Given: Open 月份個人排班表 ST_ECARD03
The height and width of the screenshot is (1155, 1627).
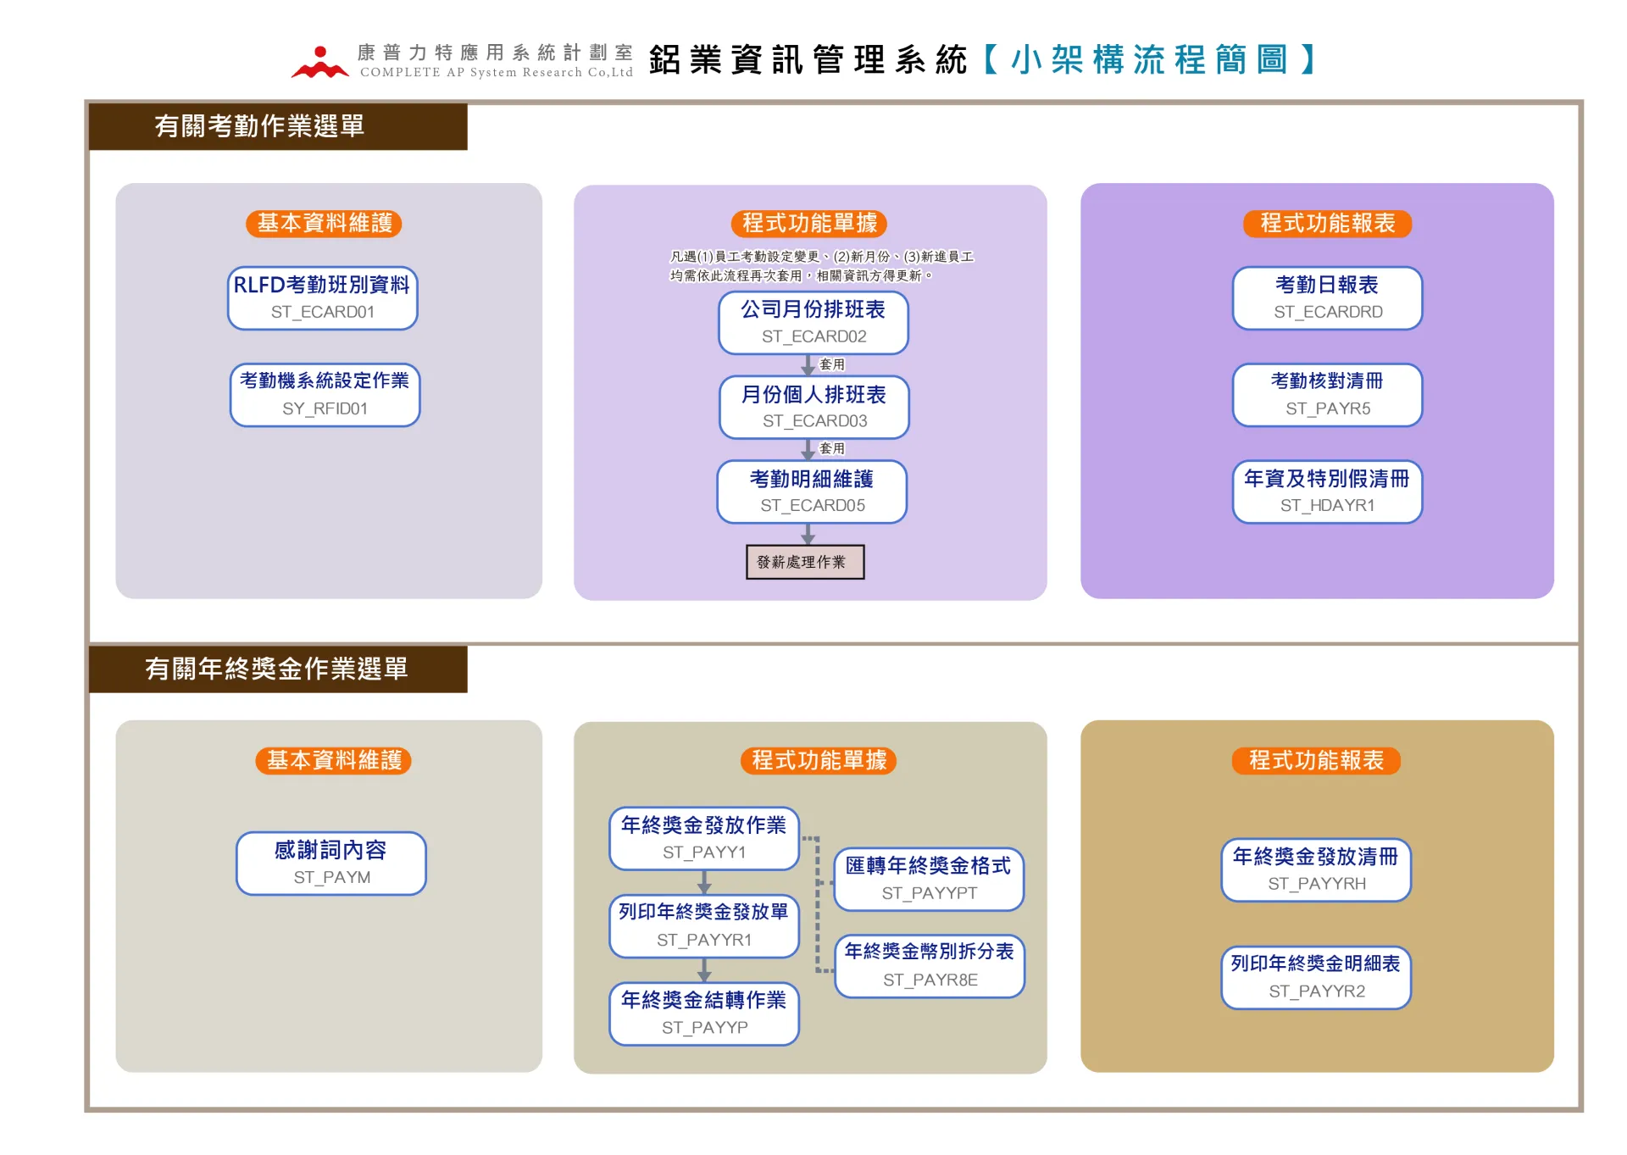Looking at the screenshot, I should (813, 408).
